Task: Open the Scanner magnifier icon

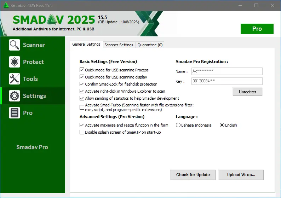Action: (x=15, y=45)
